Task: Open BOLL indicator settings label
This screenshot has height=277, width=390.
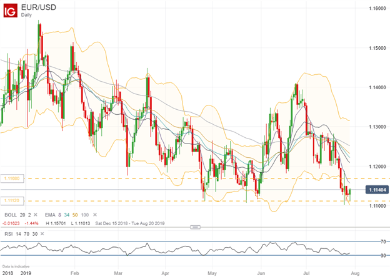Action: point(11,215)
